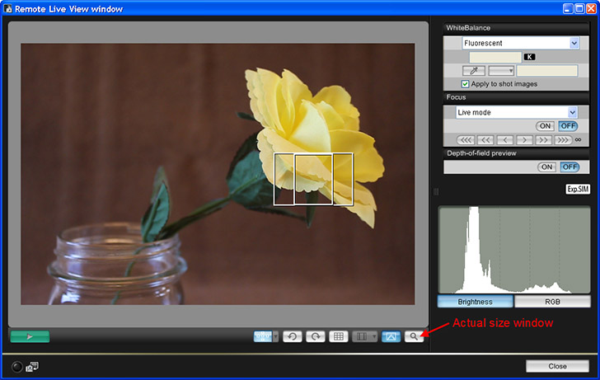
Task: Pick white balance with eyedropper tool
Action: (x=473, y=71)
